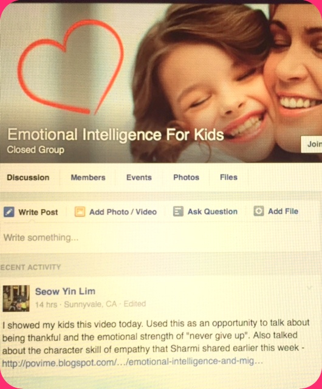The height and width of the screenshot is (389, 322).
Task: Switch to the Members tab
Action: (88, 177)
